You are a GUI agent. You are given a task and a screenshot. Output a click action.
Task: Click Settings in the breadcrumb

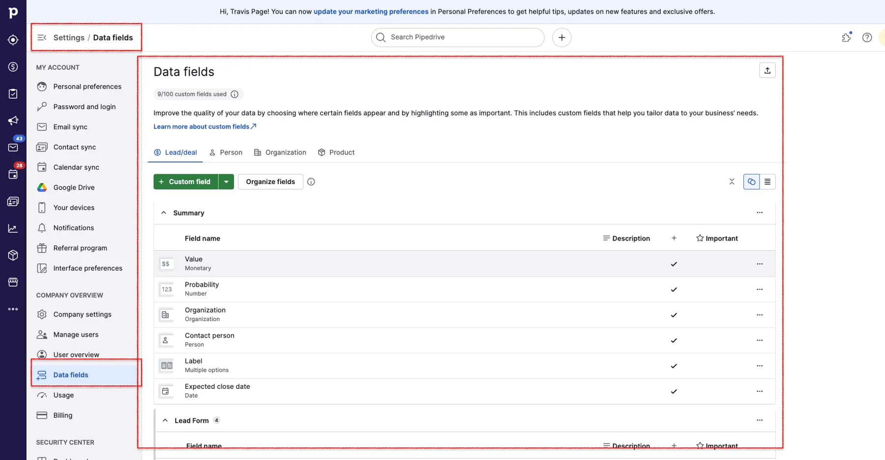tap(69, 38)
